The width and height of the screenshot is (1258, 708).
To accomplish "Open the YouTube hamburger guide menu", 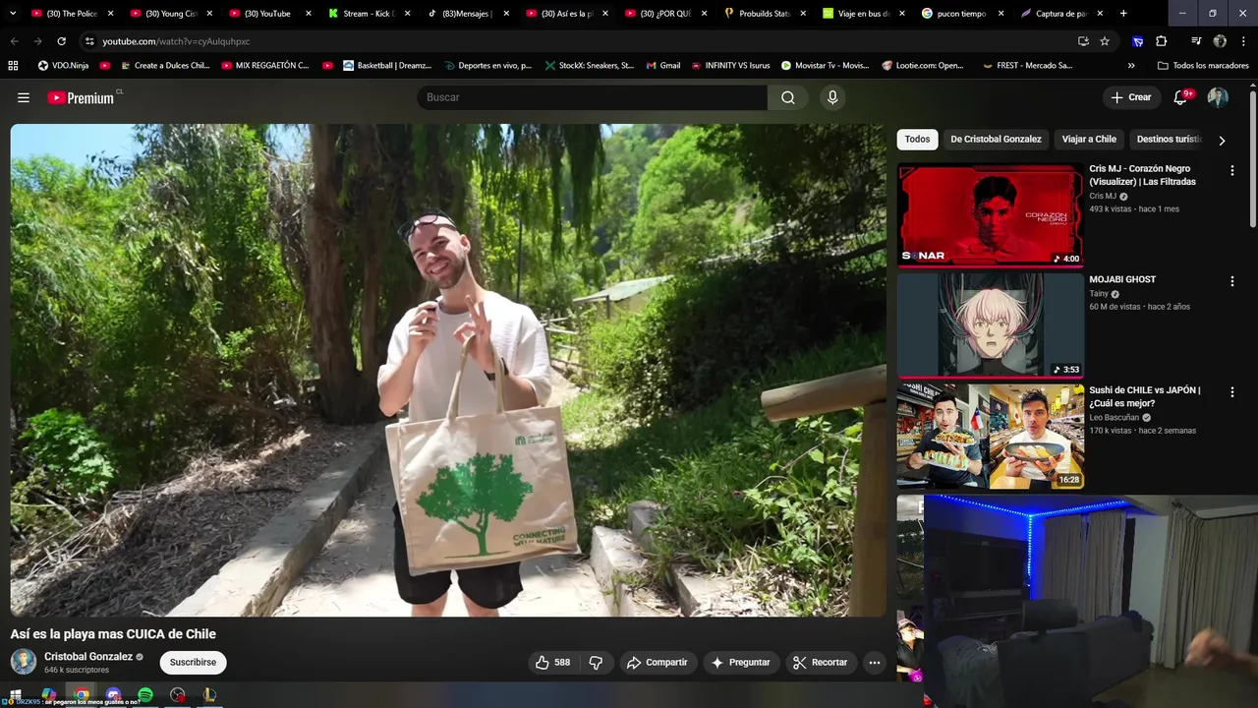I will pos(24,97).
